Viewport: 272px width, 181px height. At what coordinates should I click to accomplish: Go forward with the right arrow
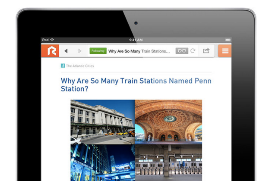tap(80, 51)
